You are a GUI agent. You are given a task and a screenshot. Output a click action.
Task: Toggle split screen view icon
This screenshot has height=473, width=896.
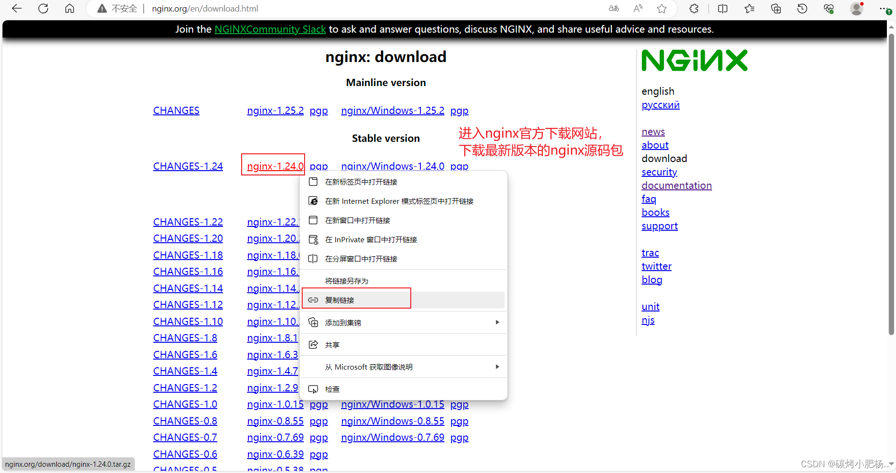(723, 9)
